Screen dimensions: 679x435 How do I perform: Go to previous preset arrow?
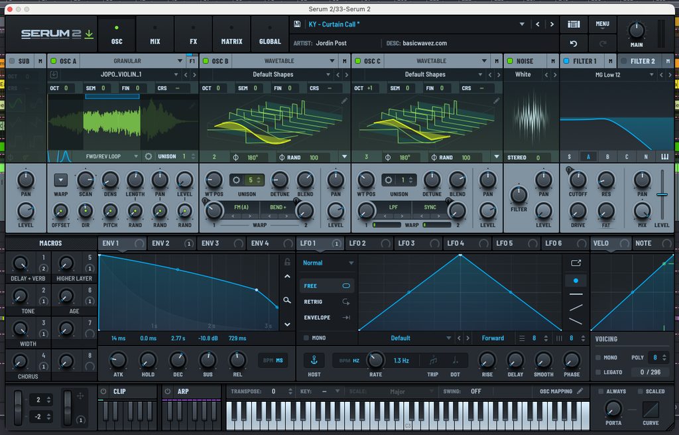(x=537, y=25)
